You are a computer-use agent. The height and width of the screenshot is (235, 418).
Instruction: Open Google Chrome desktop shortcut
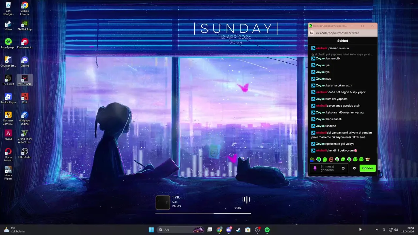[24, 8]
